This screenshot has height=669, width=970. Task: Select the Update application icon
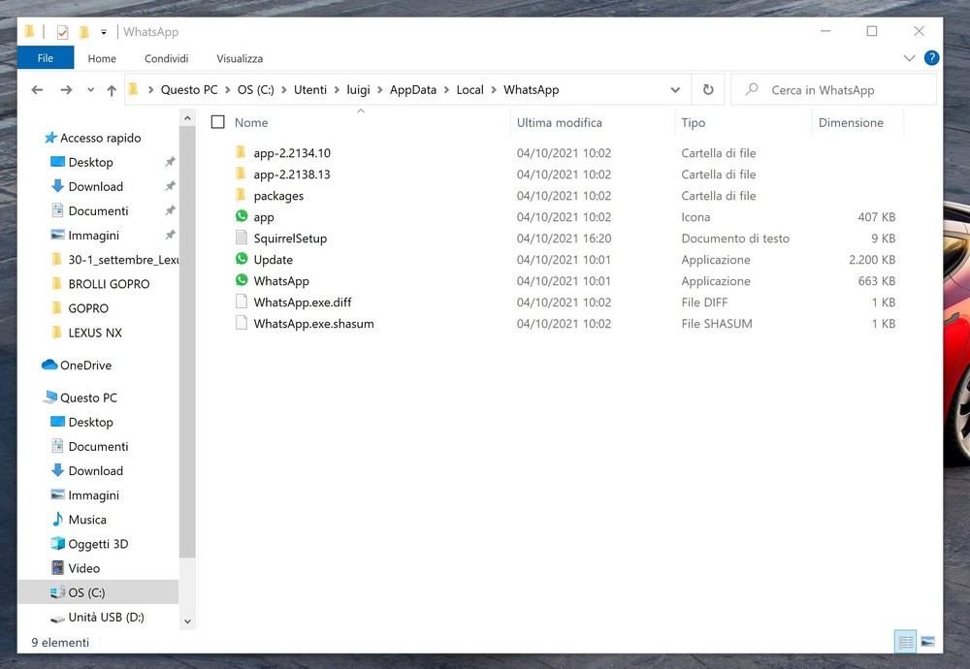[x=242, y=259]
